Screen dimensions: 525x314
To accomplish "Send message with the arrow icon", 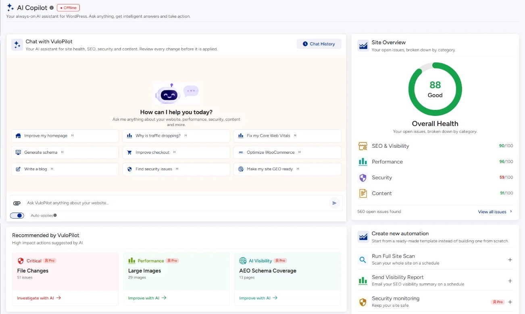I will tap(334, 203).
